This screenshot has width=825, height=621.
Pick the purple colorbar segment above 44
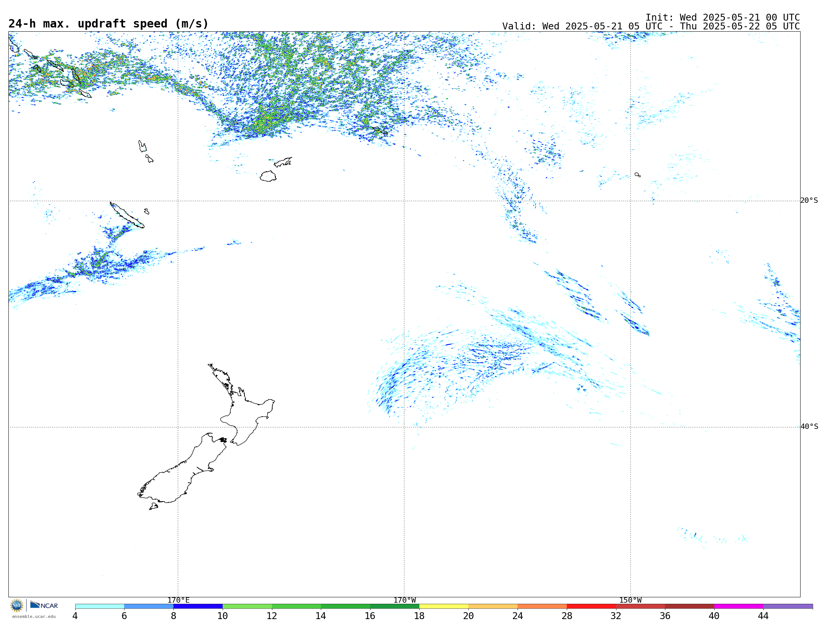click(x=788, y=606)
